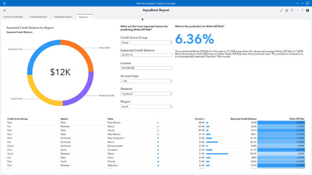Click the 6.36% prediction value
This screenshot has width=312, height=175.
coord(194,39)
